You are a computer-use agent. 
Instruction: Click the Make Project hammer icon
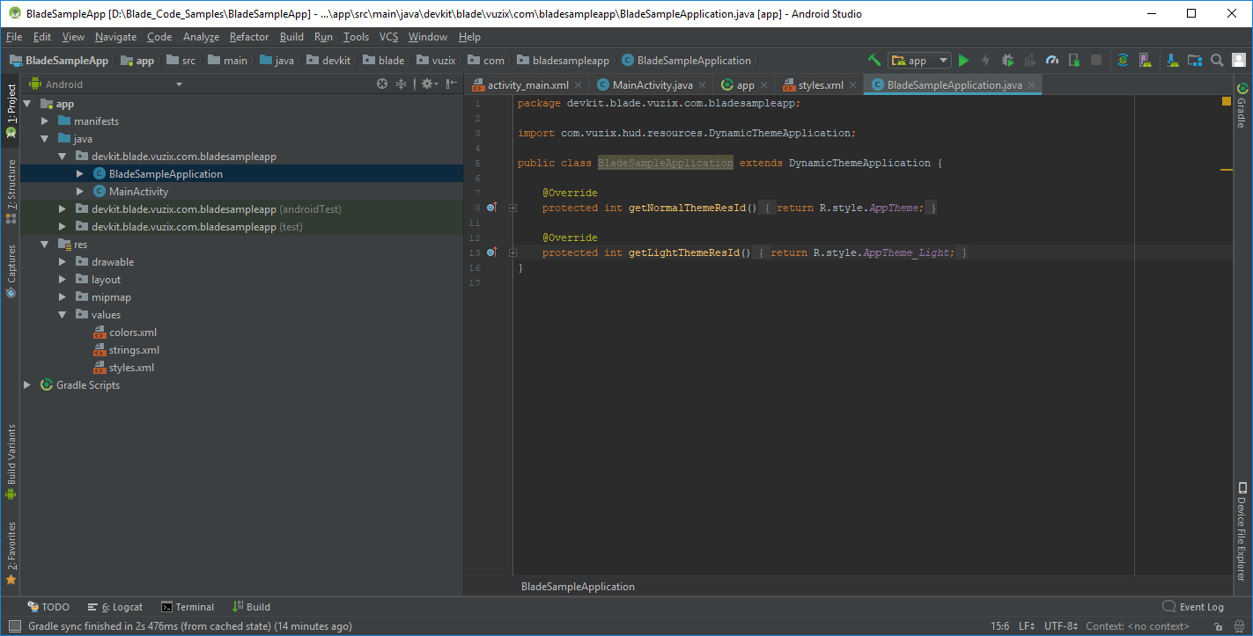(x=874, y=60)
